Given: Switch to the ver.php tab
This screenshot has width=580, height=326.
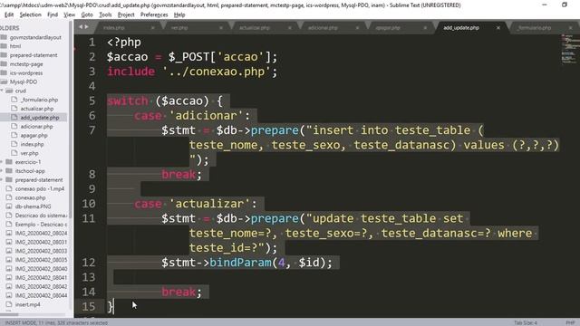Looking at the screenshot, I should tap(179, 28).
